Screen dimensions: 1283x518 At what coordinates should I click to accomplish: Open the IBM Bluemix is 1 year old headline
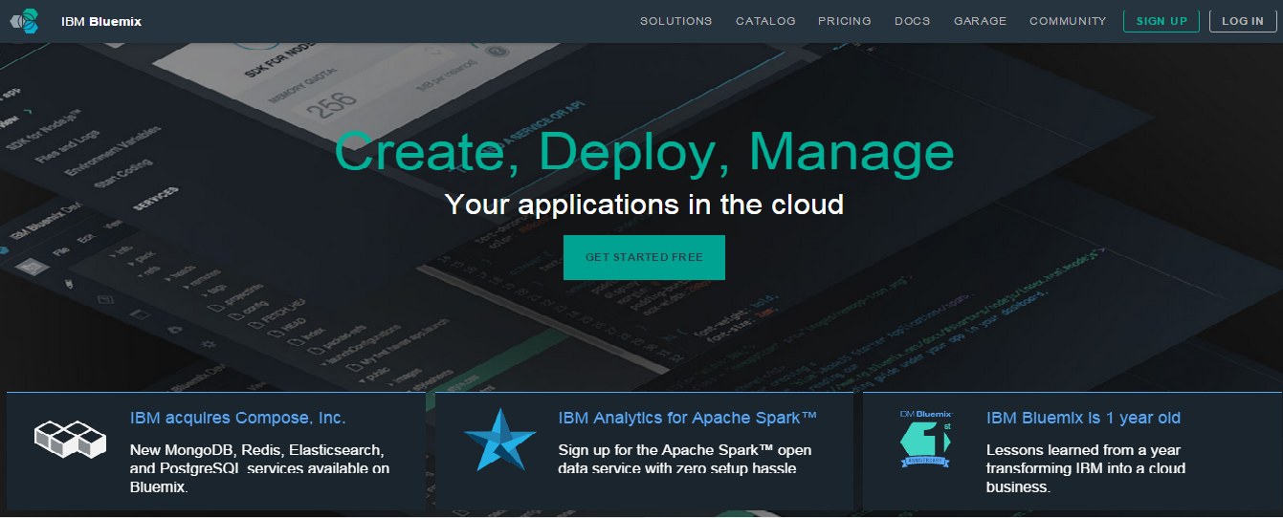(1083, 418)
